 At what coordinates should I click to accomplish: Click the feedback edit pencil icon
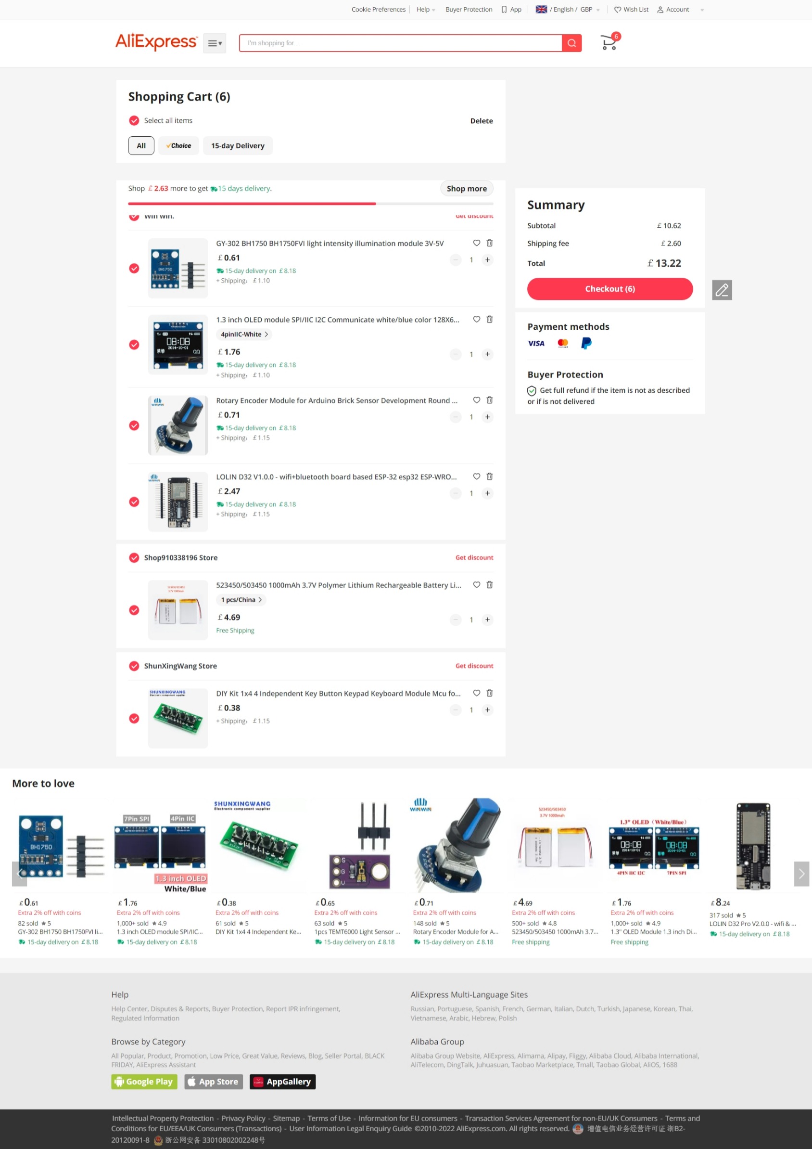coord(722,290)
